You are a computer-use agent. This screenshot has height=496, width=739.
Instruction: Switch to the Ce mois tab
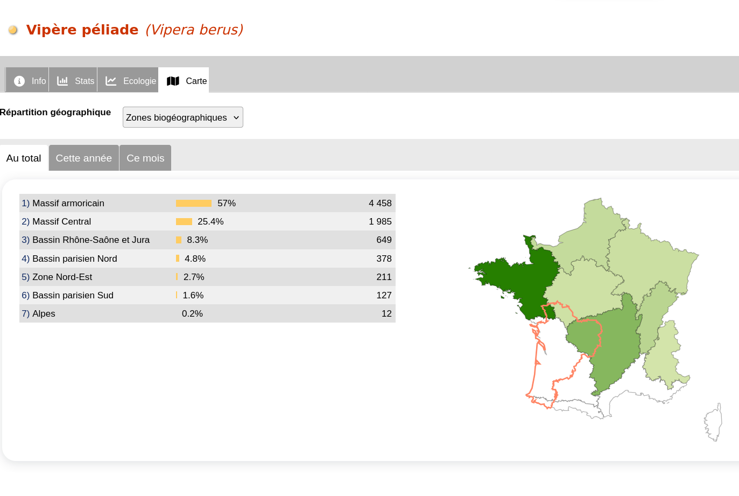pos(145,158)
